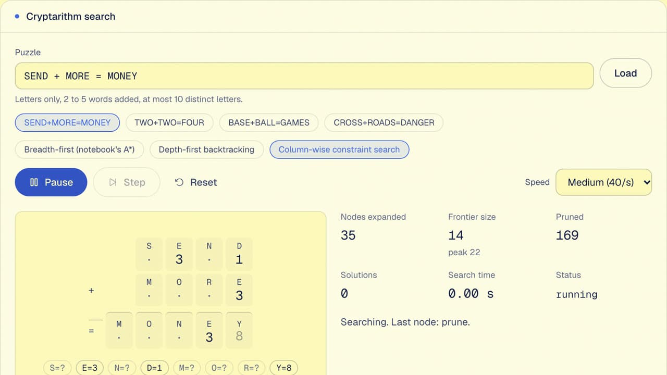
Task: Click the Solutions count 0
Action: [344, 294]
